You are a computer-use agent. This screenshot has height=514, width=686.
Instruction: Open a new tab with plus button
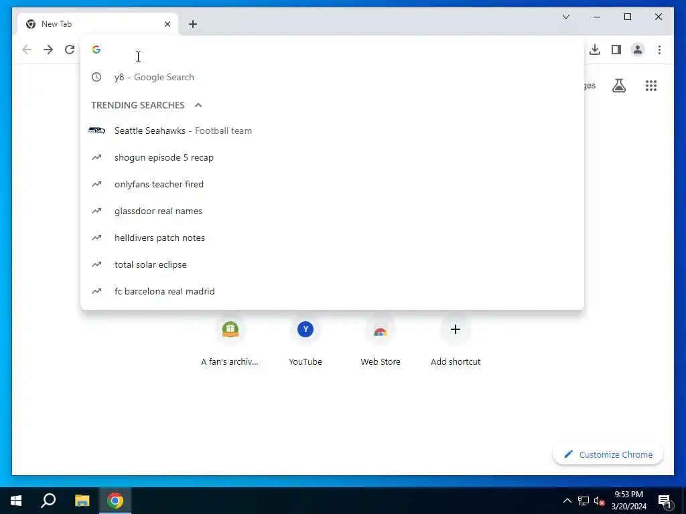[x=193, y=24]
